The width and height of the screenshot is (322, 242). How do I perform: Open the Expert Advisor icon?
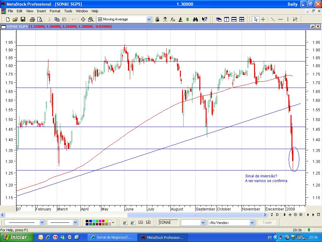[157, 19]
